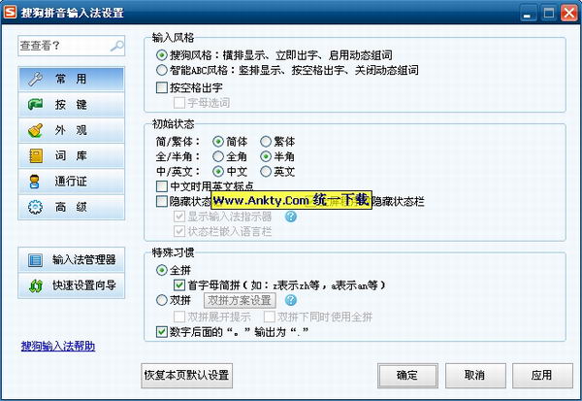Click the 快速设置向导 refresh icon

click(x=36, y=285)
